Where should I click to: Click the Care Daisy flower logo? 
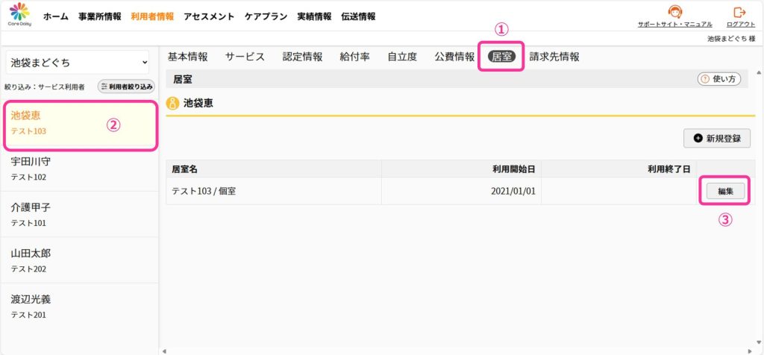(x=19, y=12)
